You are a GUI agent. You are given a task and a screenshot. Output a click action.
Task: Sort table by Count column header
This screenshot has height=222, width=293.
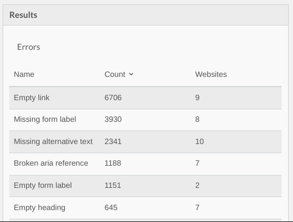point(115,74)
